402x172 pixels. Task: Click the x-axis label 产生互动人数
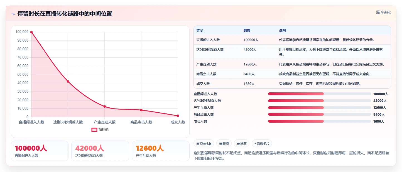[105, 122]
